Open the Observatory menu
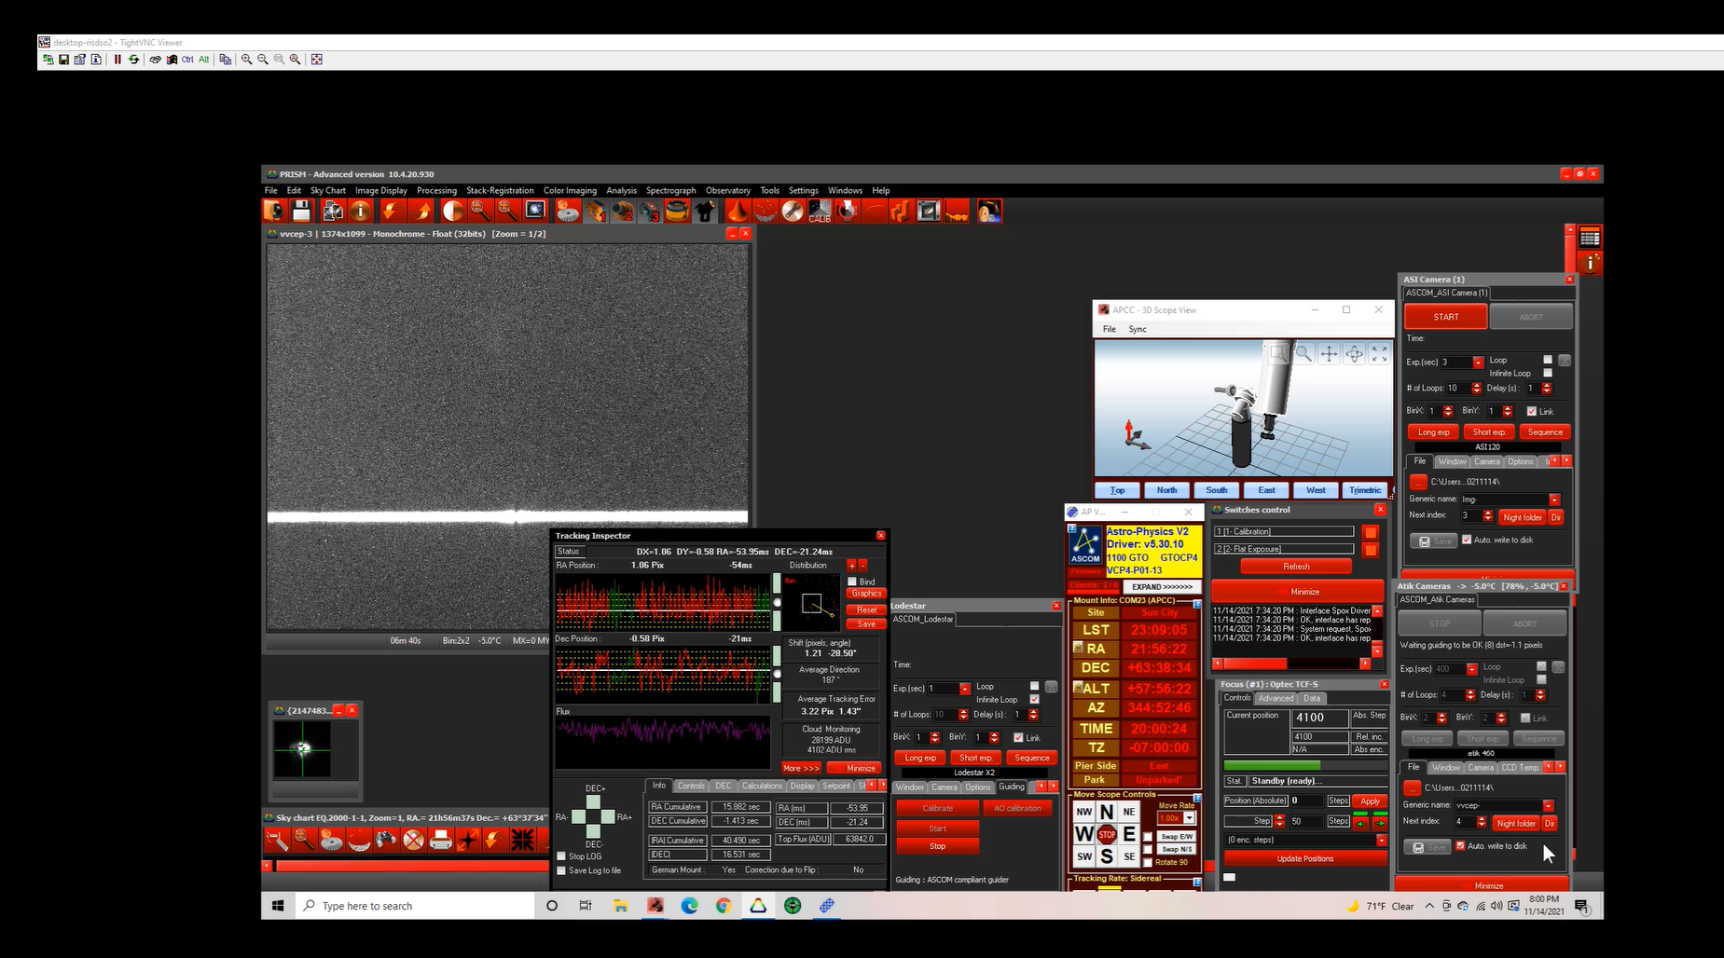This screenshot has width=1724, height=958. pos(727,190)
